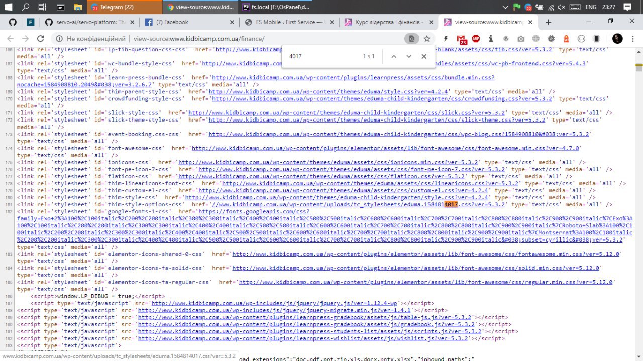Open the pinned GitHub tab
The width and height of the screenshot is (643, 361).
coord(13,22)
